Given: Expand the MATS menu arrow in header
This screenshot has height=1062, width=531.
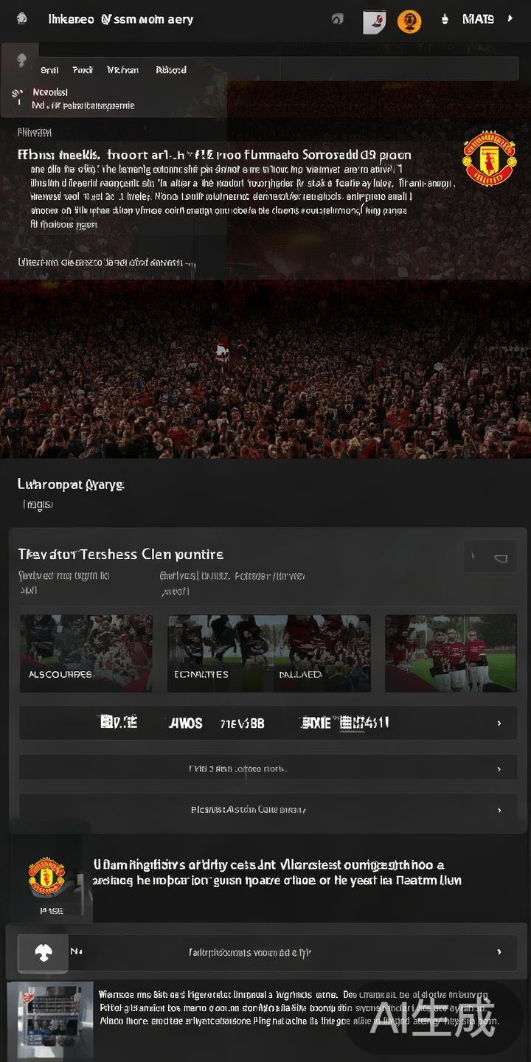Looking at the screenshot, I should click(x=510, y=18).
